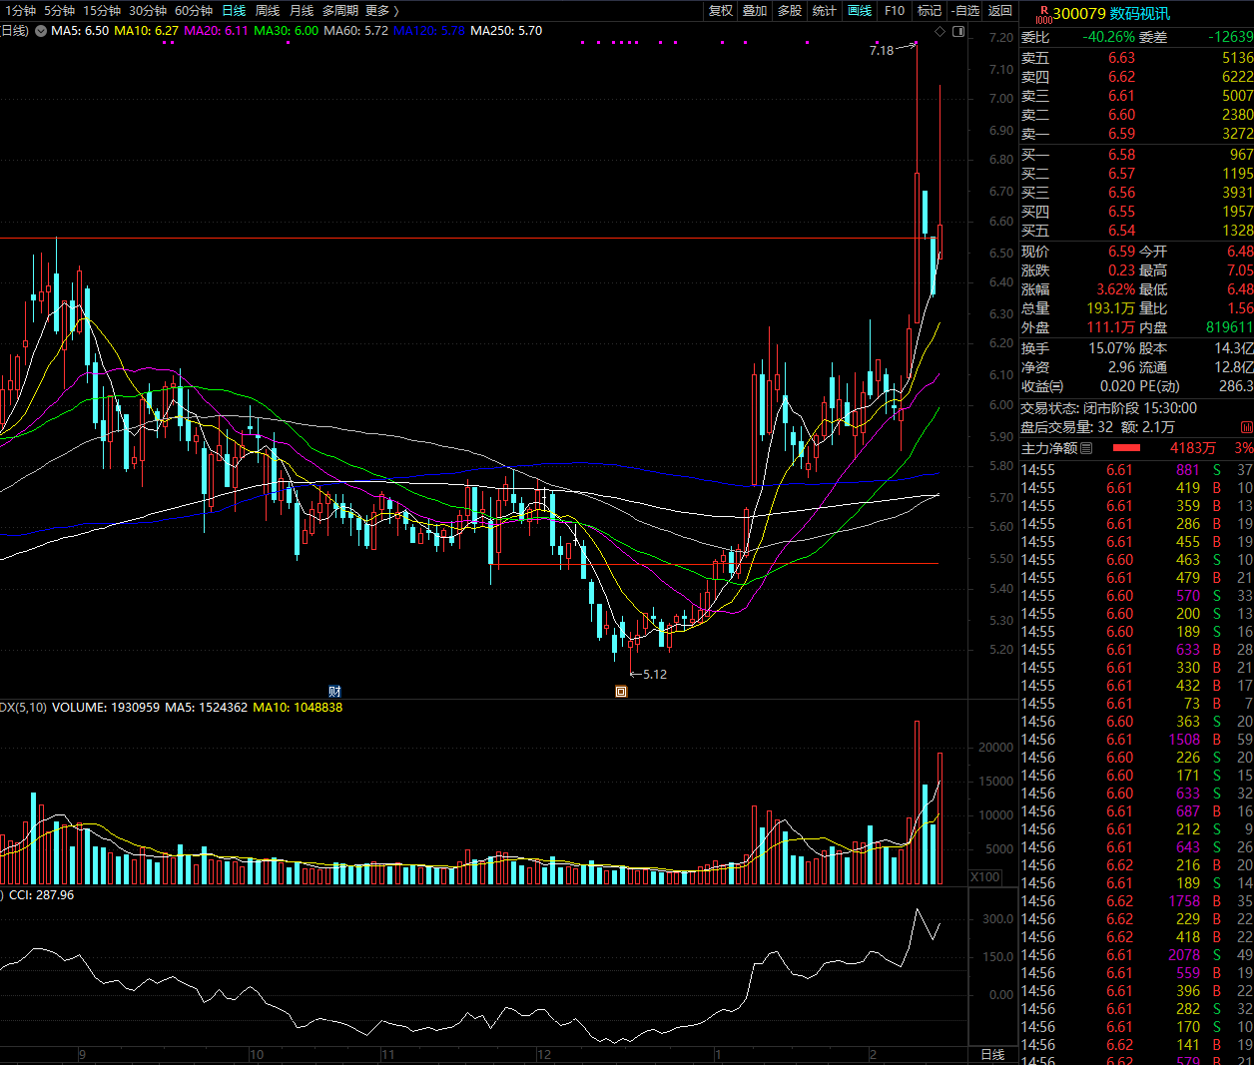1254x1065 pixels.
Task: Open the 主力净额 details list icon
Action: (x=1086, y=449)
